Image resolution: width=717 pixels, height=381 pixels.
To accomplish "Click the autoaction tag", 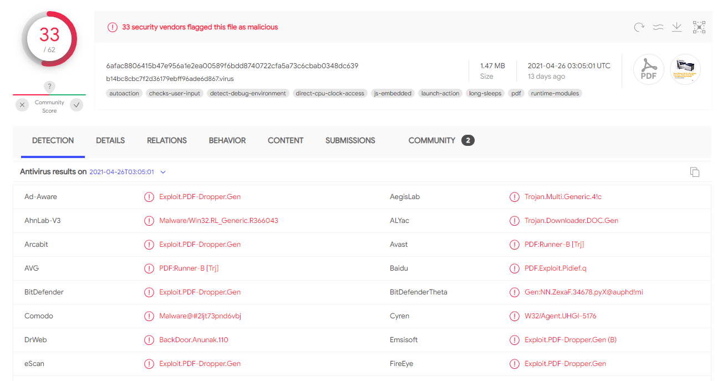I will (124, 93).
